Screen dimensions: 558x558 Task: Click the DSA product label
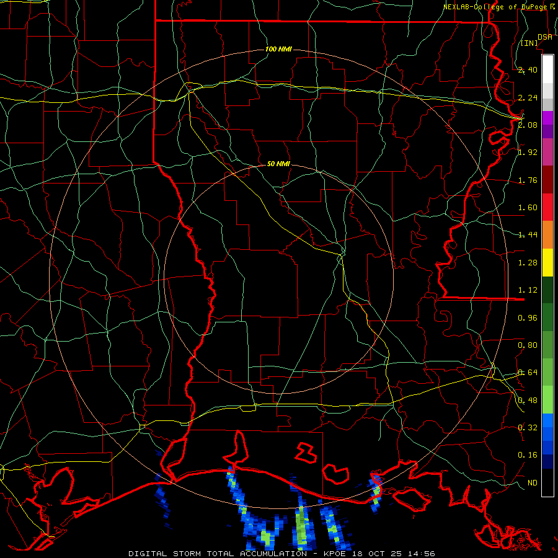tap(545, 37)
